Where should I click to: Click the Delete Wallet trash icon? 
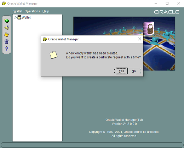pyautogui.click(x=7, y=41)
